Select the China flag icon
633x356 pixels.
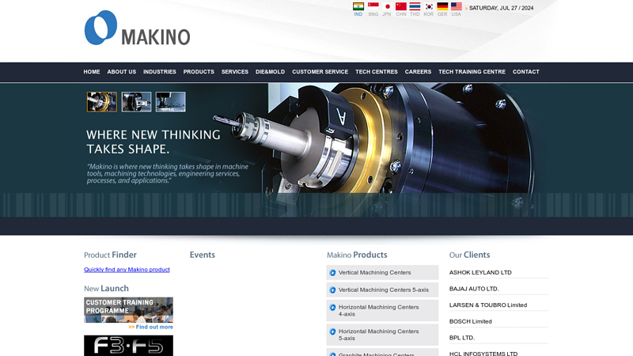point(401,6)
